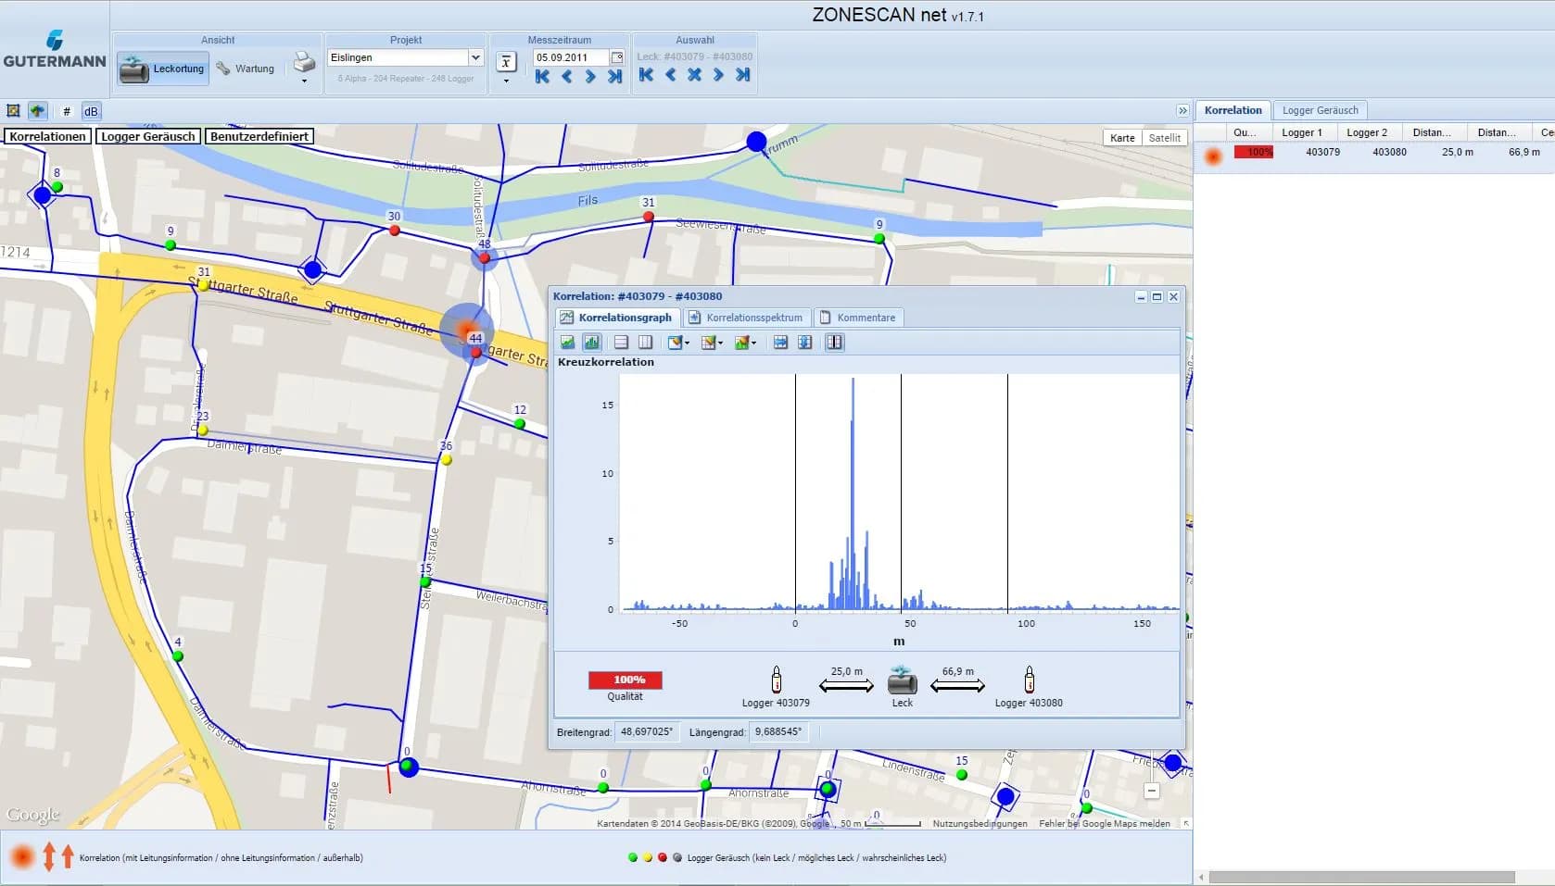Image resolution: width=1555 pixels, height=886 pixels.
Task: Toggle vertical grid lines icon
Action: [645, 343]
